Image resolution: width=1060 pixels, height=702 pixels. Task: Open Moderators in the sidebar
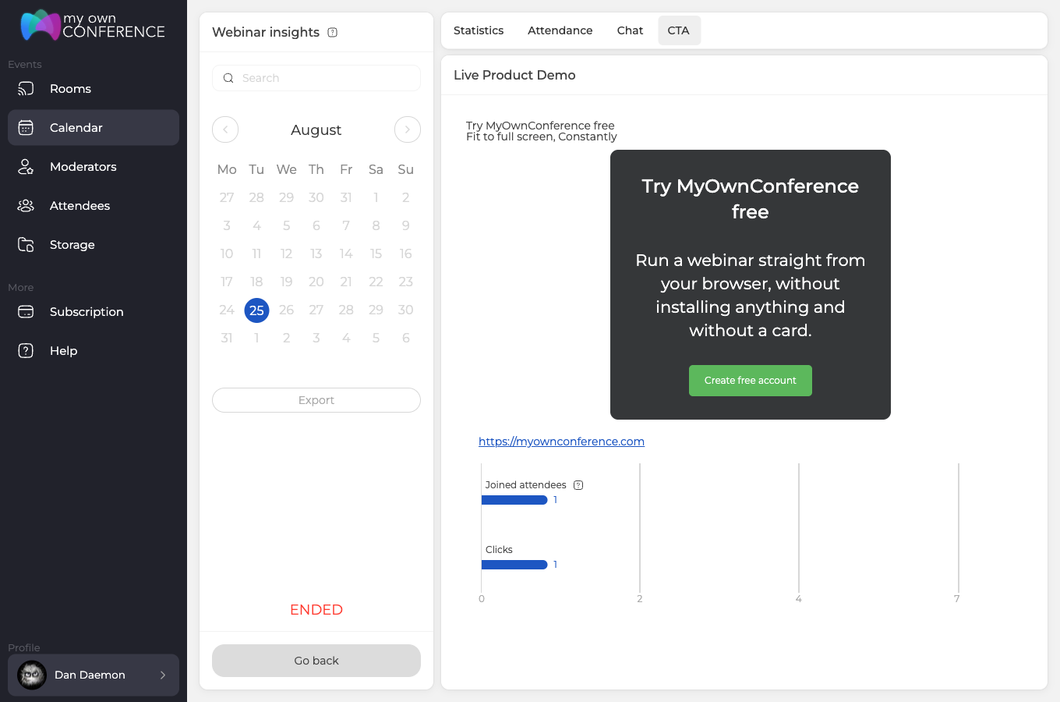tap(94, 167)
